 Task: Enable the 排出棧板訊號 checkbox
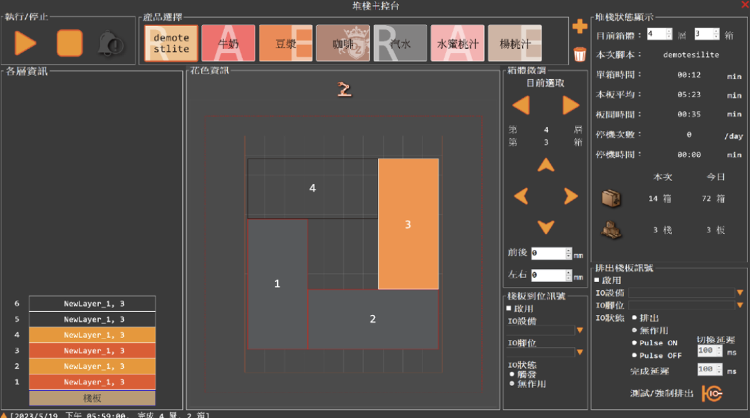point(598,280)
